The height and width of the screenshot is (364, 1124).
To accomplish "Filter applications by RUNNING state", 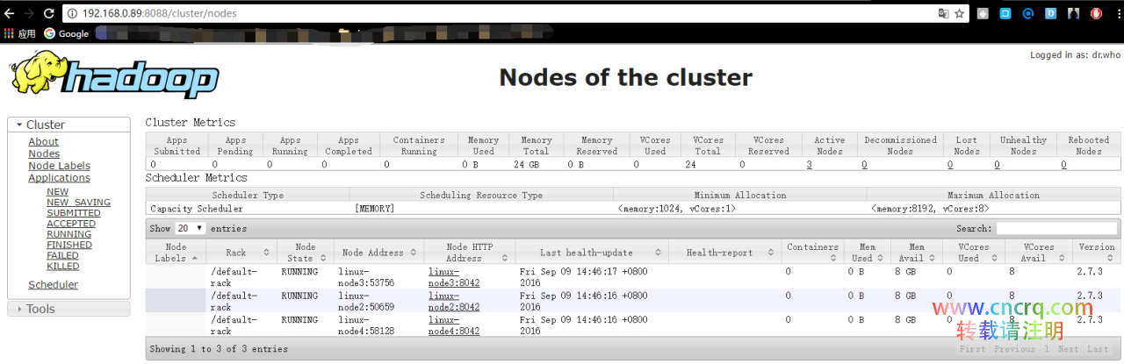I will (x=68, y=234).
